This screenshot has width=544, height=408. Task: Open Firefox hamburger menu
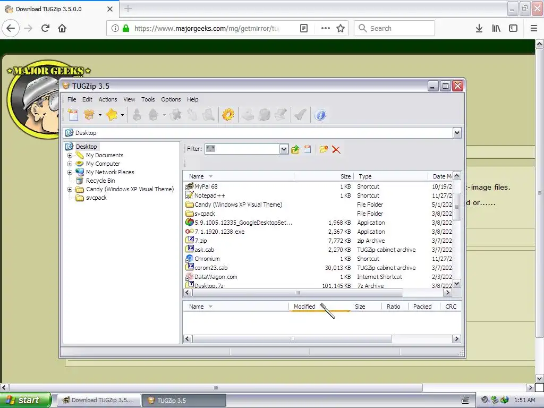point(534,28)
